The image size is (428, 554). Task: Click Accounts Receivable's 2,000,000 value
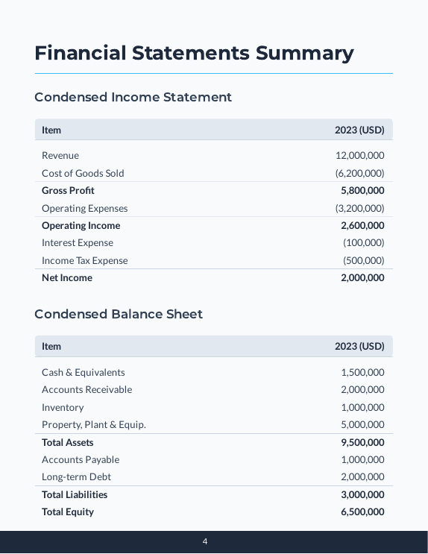(362, 390)
